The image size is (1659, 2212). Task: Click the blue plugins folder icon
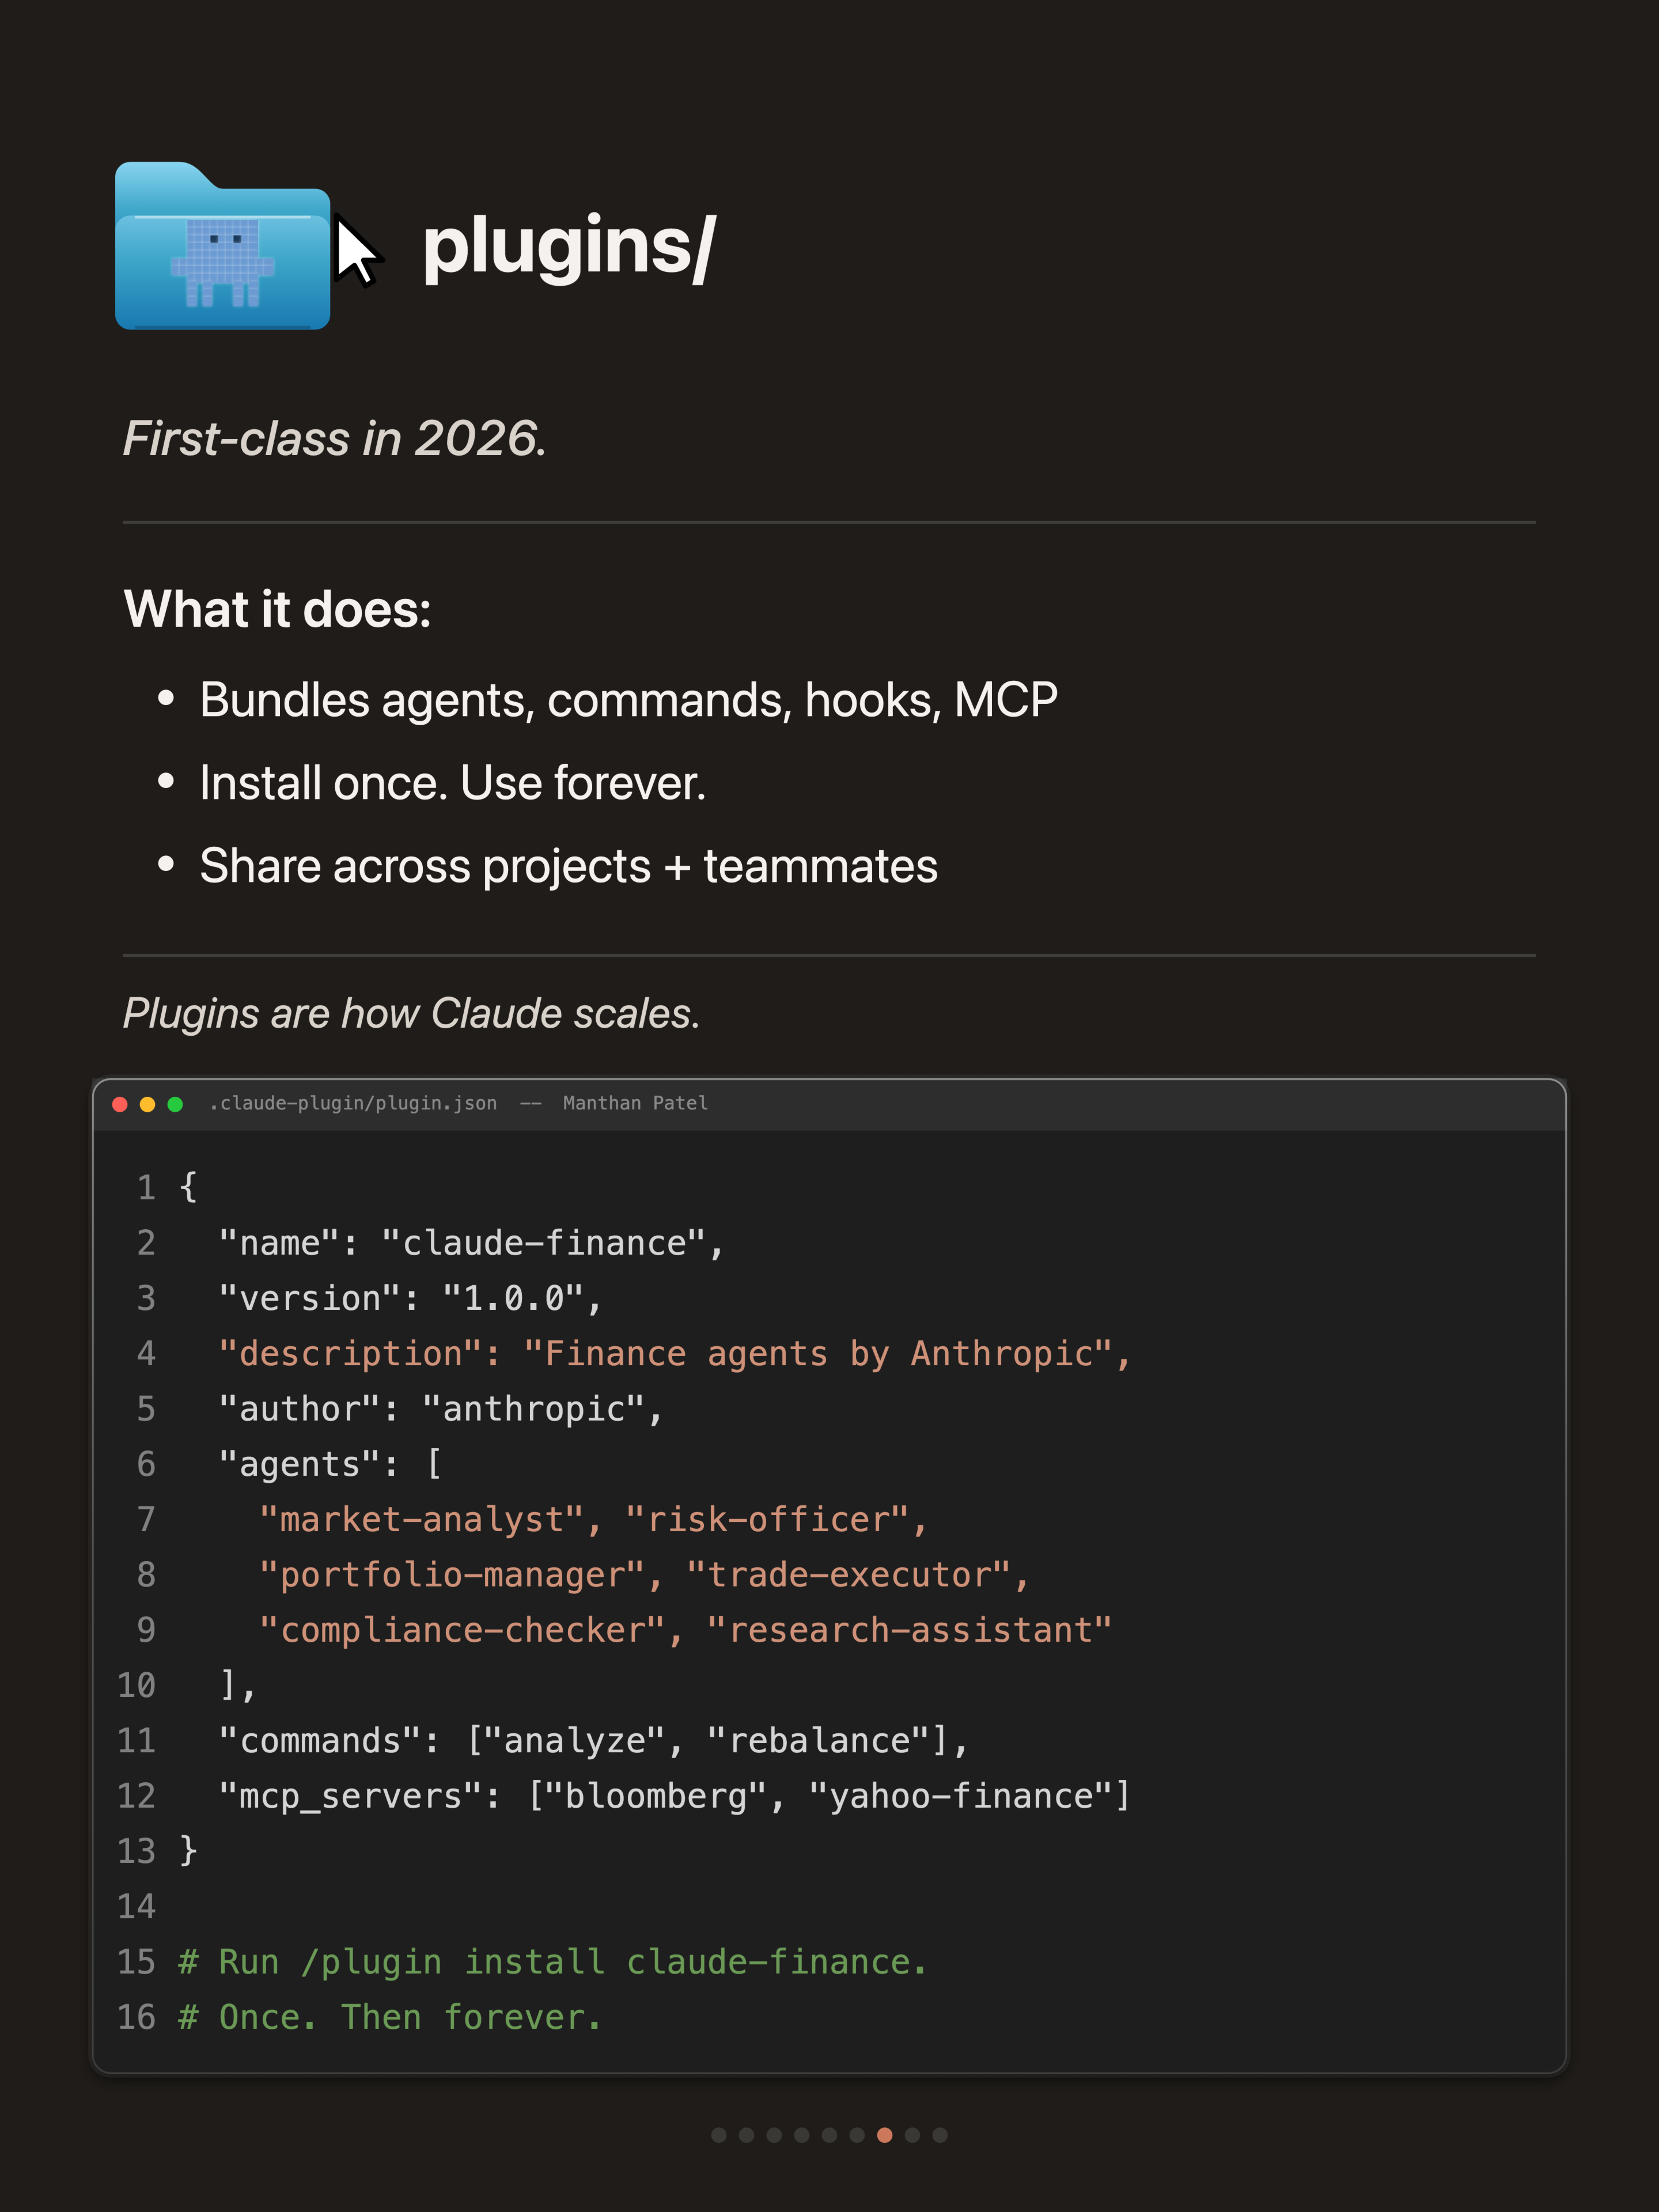tap(222, 246)
